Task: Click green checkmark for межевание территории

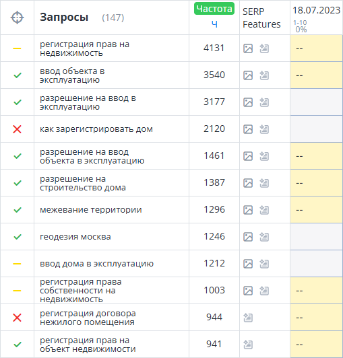Action: [x=18, y=210]
